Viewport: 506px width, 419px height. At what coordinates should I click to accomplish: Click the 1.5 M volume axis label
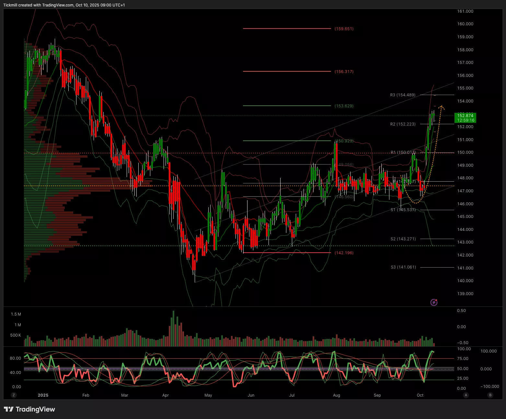tap(16, 314)
